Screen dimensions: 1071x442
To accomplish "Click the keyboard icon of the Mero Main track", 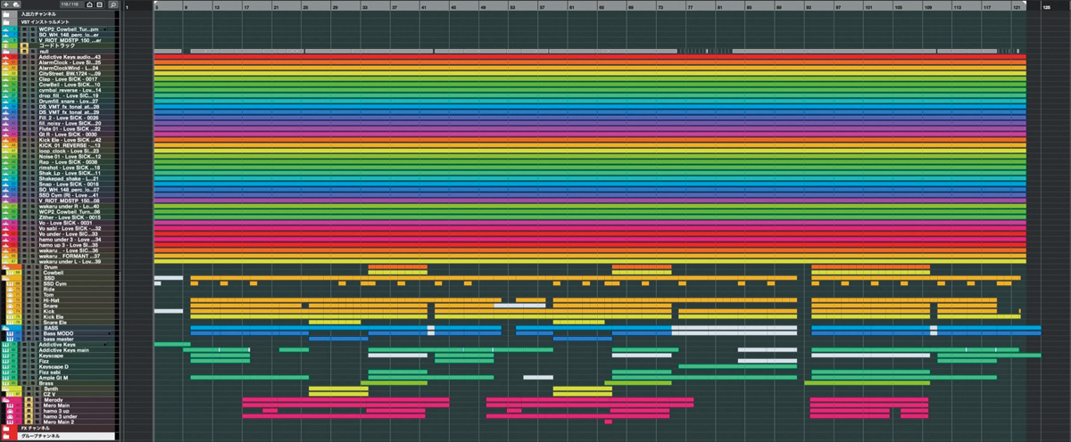I will (9, 405).
